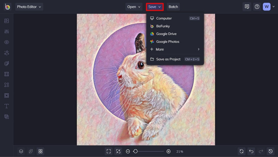Click the fit to screen icon
The width and height of the screenshot is (278, 157).
coord(108,151)
